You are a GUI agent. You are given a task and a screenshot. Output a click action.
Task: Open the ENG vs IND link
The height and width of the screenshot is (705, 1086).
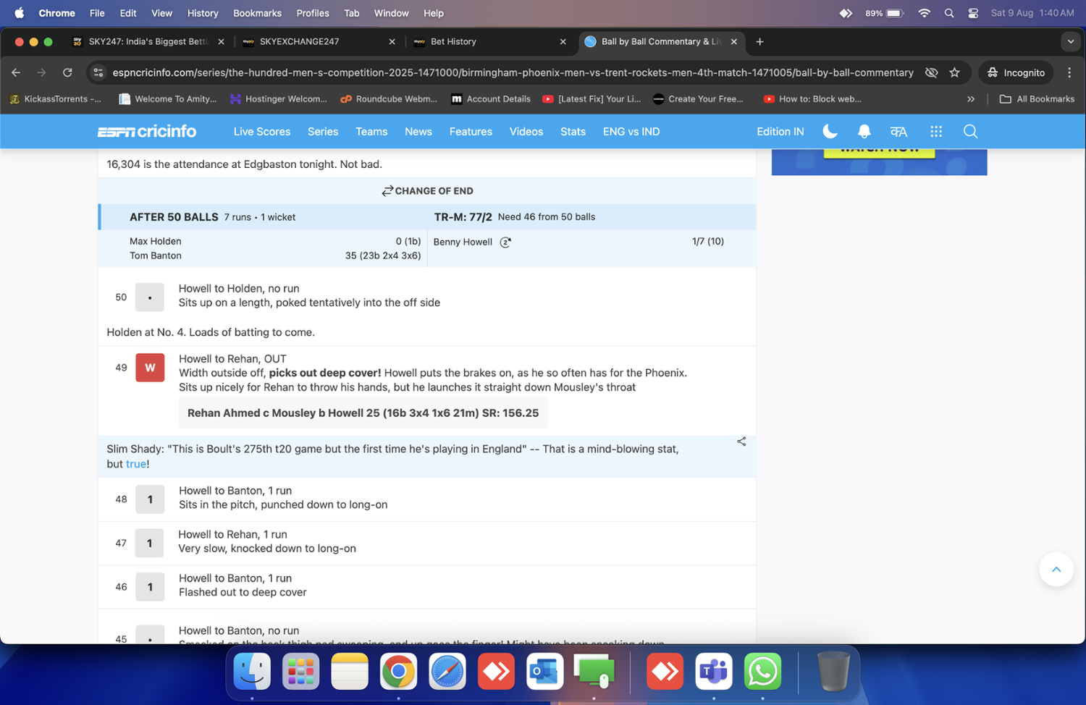(x=631, y=132)
